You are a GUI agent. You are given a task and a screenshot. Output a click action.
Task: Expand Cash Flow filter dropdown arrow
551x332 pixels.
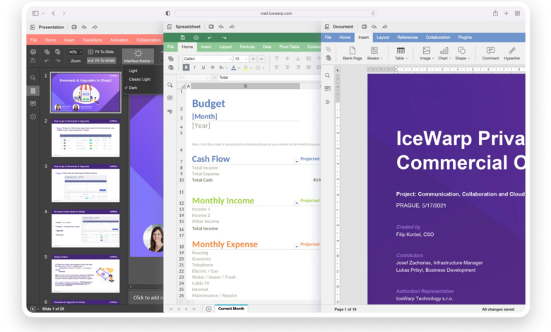pos(297,162)
